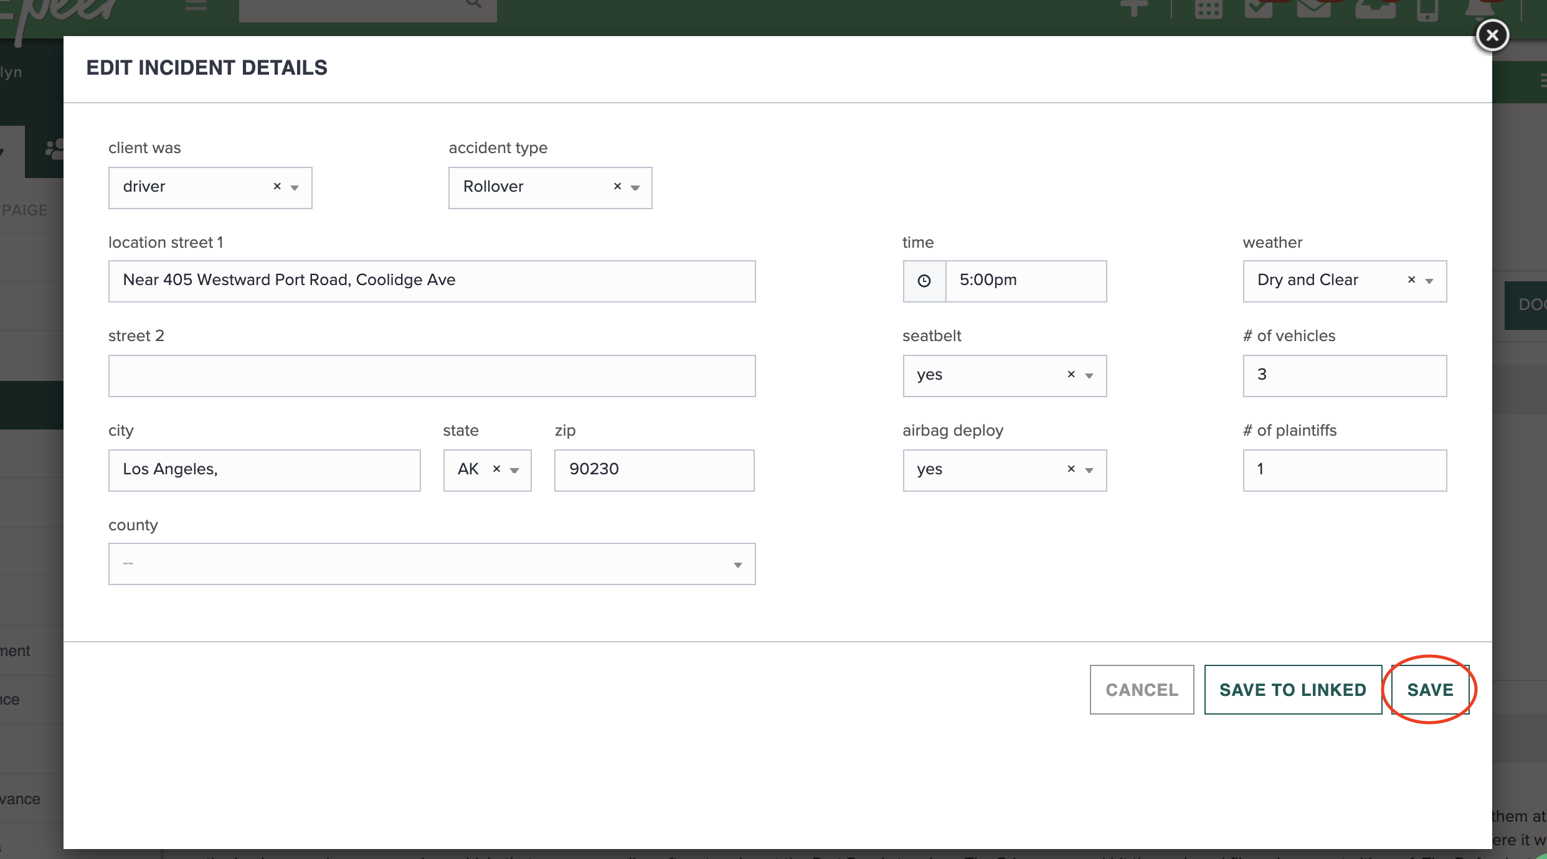The height and width of the screenshot is (859, 1547).
Task: Open the add new item plus icon
Action: tap(1133, 7)
